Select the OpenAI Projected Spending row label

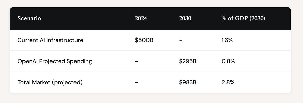[x=55, y=61]
